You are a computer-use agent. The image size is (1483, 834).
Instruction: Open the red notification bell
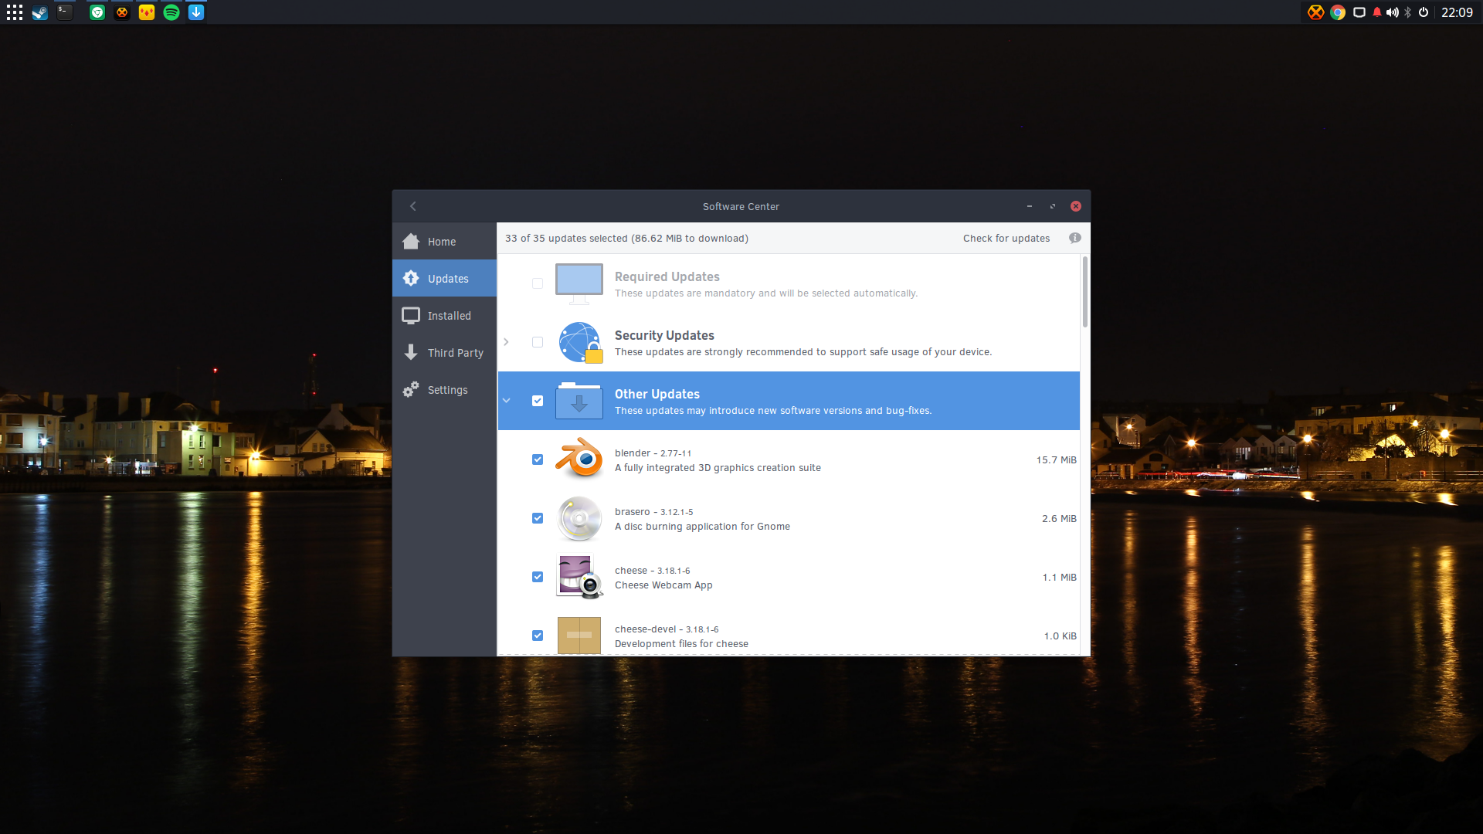coord(1377,12)
